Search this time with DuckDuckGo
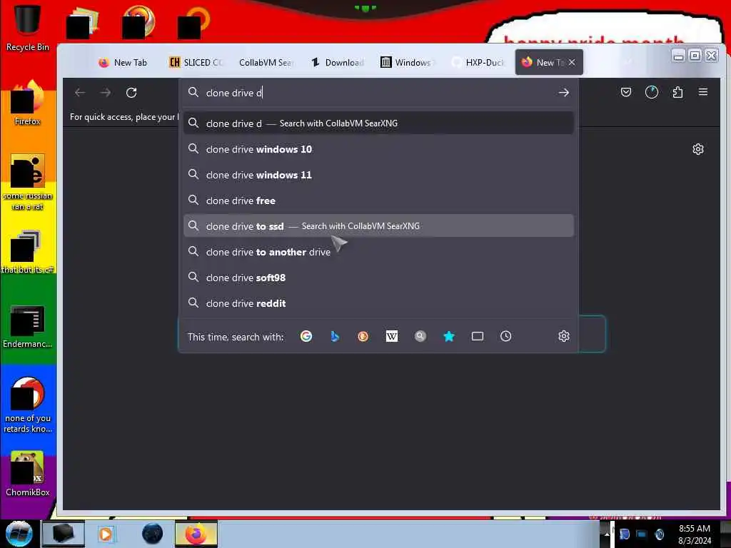This screenshot has width=731, height=548. click(363, 336)
